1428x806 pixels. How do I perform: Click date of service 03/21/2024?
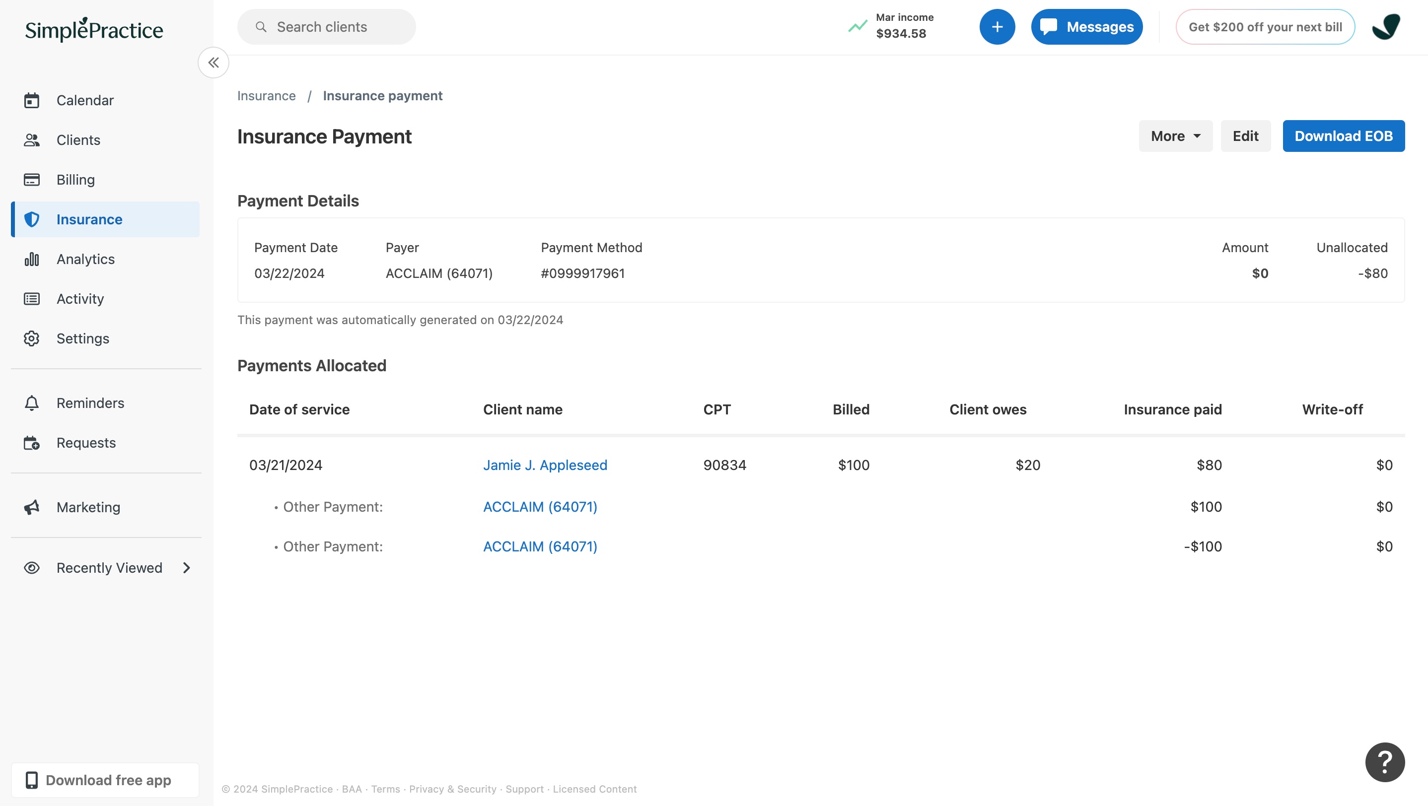coord(286,465)
